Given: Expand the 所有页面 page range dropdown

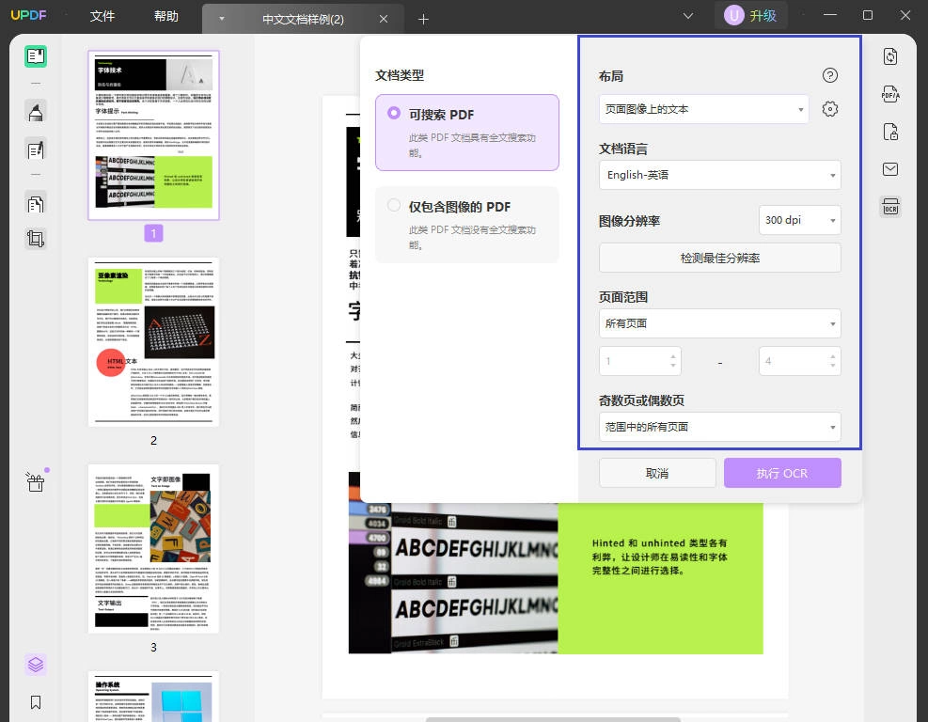Looking at the screenshot, I should coord(719,323).
